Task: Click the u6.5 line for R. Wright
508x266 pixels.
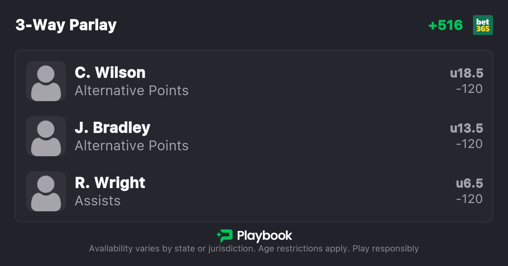Action: (469, 183)
